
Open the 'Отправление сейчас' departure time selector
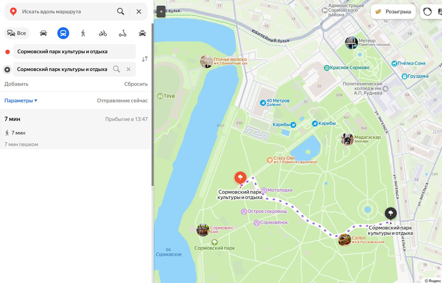click(x=122, y=101)
